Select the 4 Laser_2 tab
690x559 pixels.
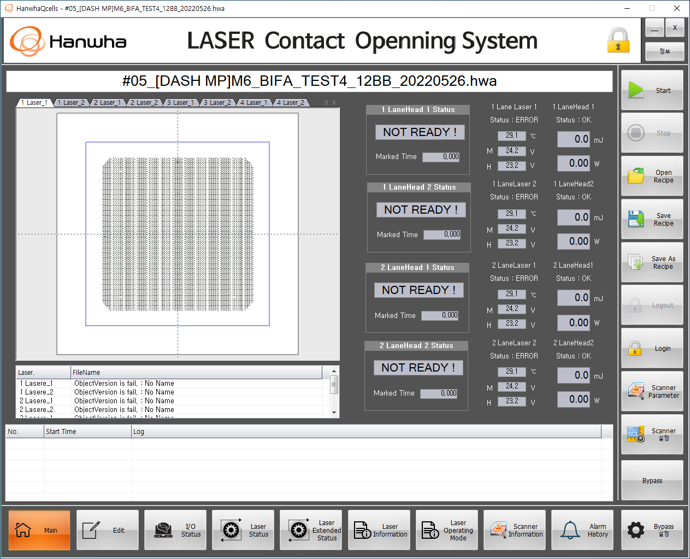click(290, 102)
